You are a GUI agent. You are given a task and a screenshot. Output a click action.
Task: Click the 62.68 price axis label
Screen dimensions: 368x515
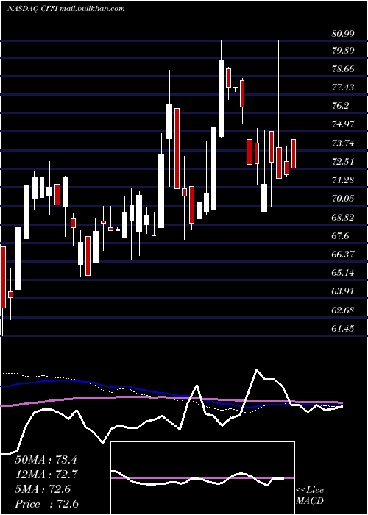(343, 310)
